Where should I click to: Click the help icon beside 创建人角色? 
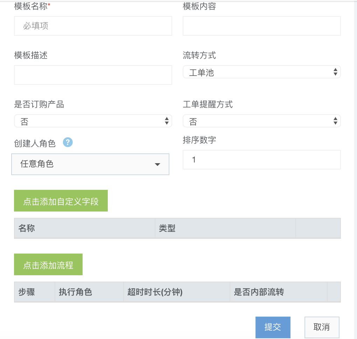pos(68,142)
